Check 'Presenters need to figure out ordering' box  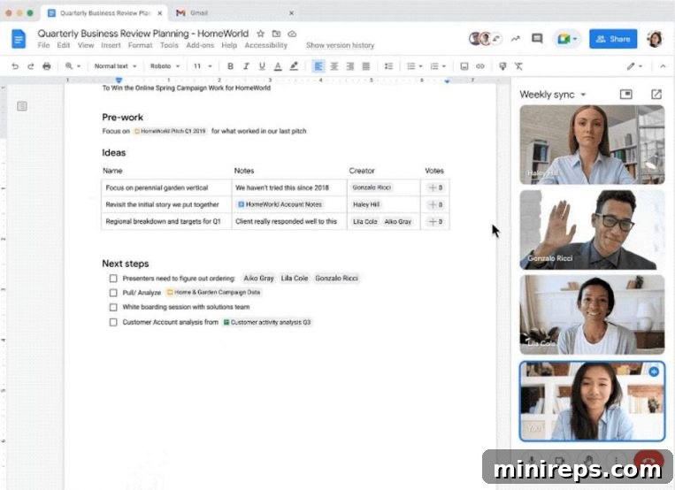[113, 279]
